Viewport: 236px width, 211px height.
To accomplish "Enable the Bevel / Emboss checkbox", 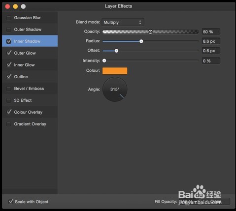I will click(x=9, y=89).
